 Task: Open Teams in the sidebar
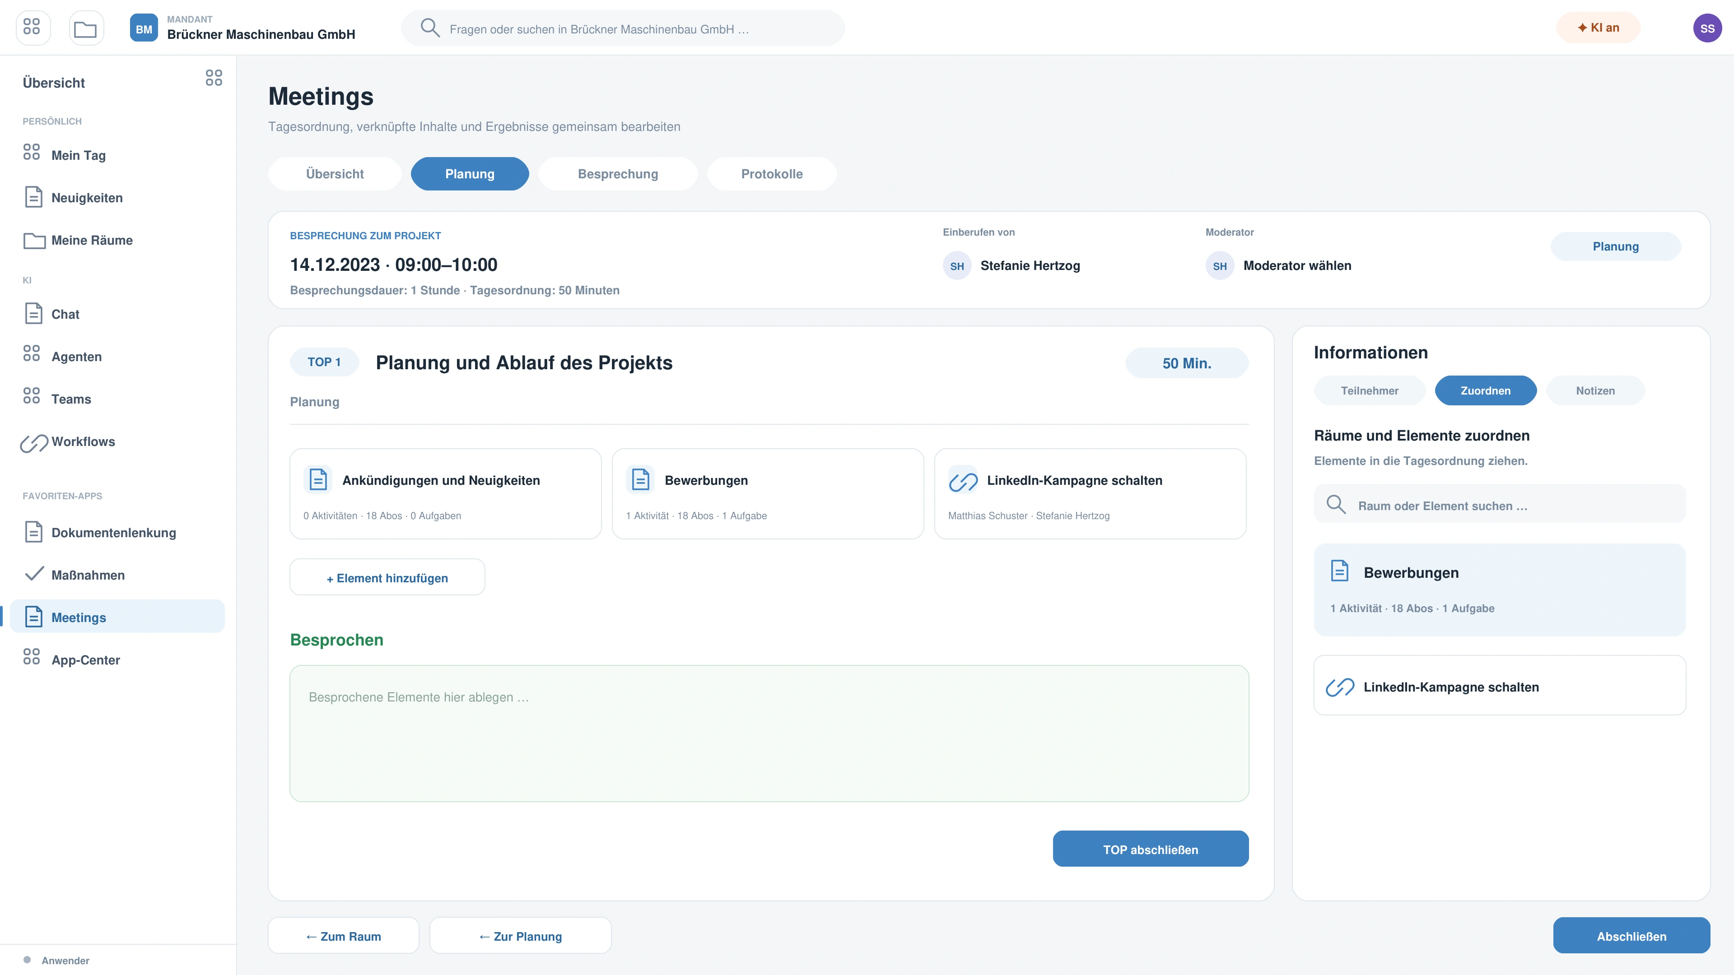tap(117, 398)
